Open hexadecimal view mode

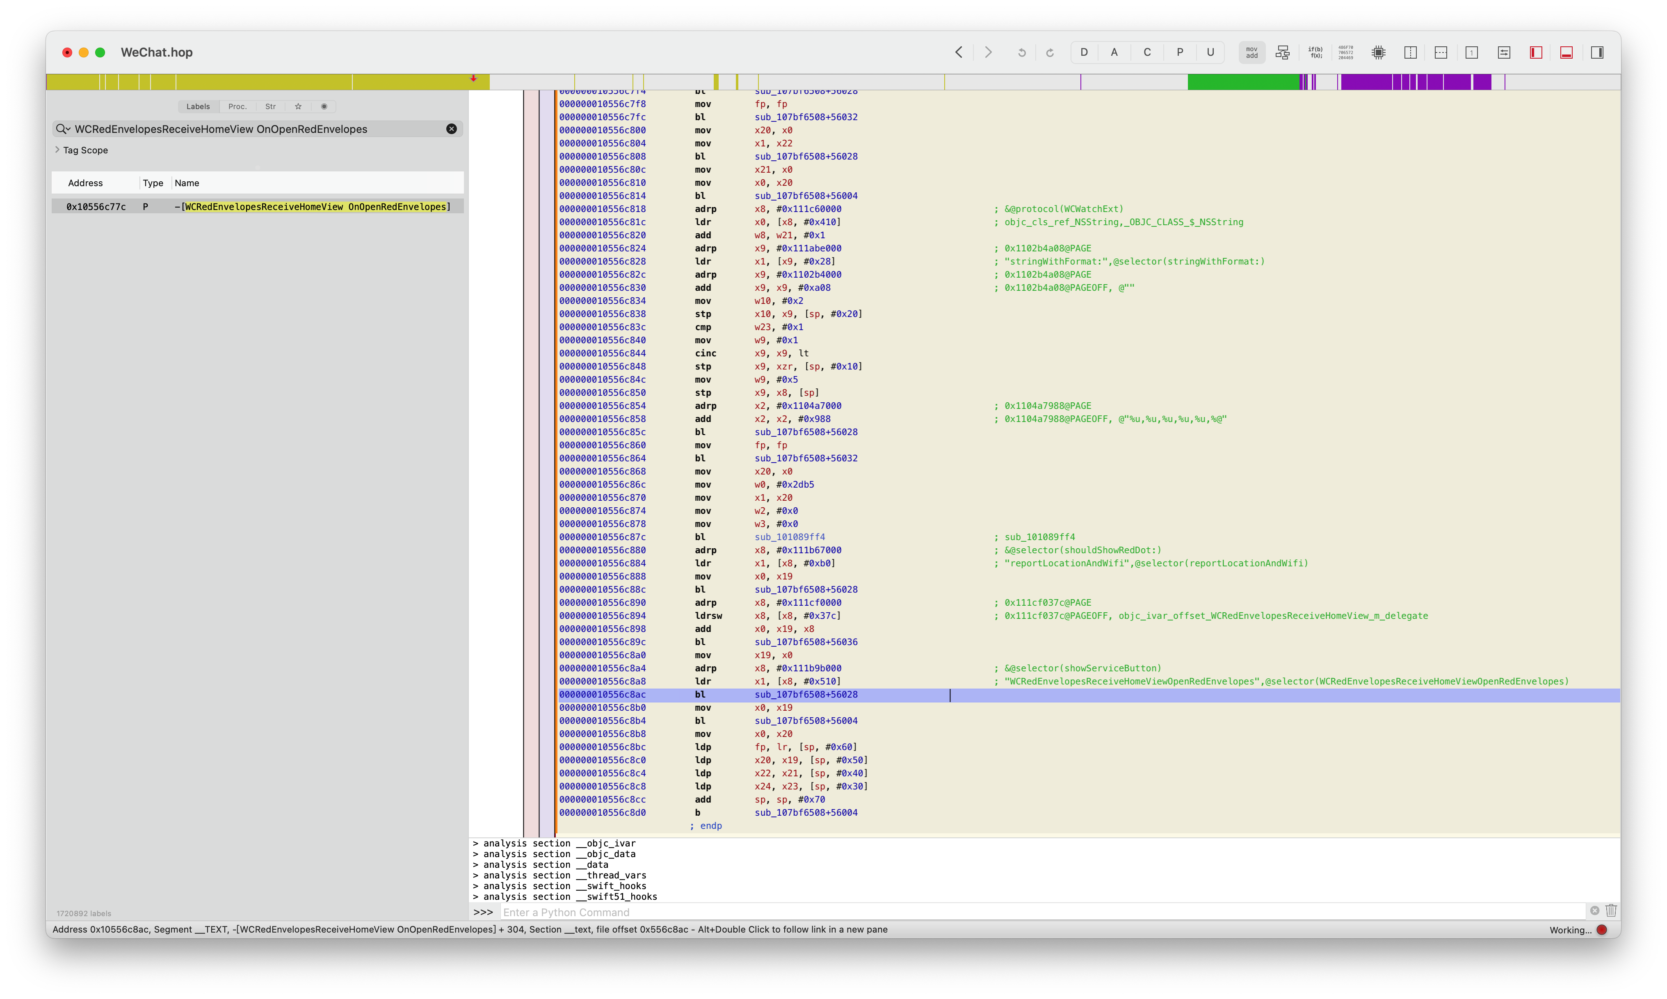(x=1346, y=52)
